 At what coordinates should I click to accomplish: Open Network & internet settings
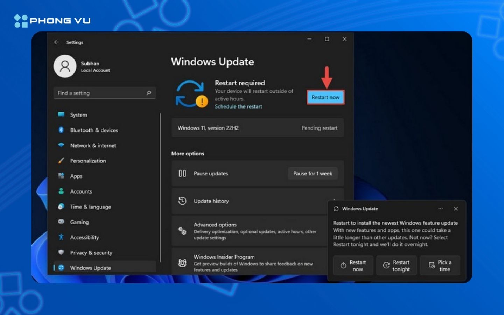pos(62,145)
